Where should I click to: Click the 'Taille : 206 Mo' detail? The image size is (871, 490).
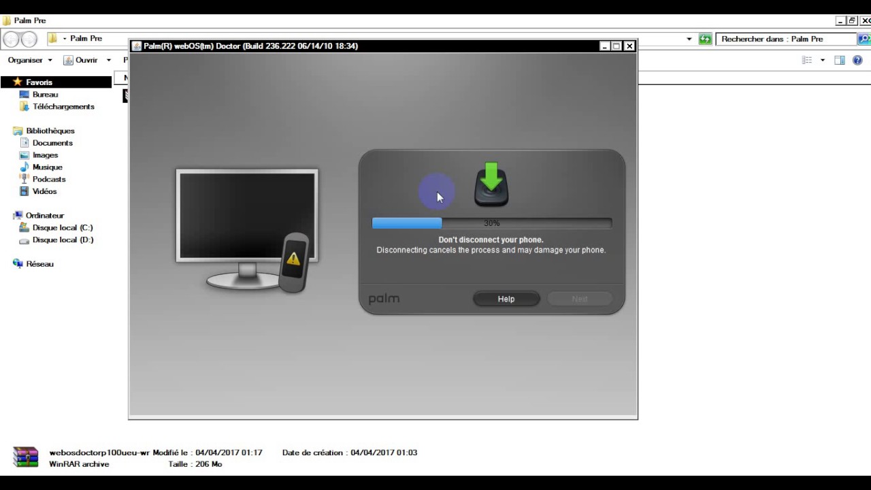click(x=195, y=464)
